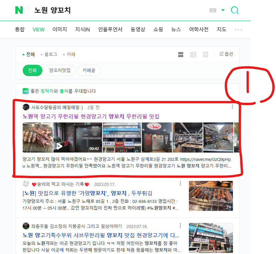Open post [노원] 맛집으로 유명한 가양양꼬치

(x=87, y=193)
